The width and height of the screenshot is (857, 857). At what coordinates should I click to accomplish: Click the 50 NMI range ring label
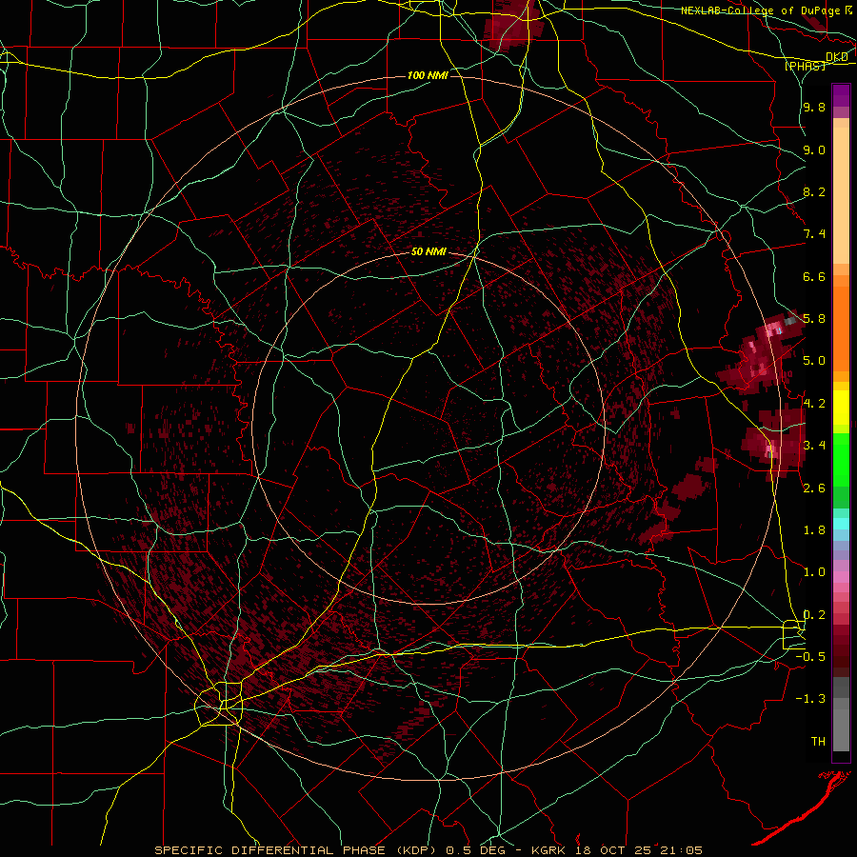[428, 251]
